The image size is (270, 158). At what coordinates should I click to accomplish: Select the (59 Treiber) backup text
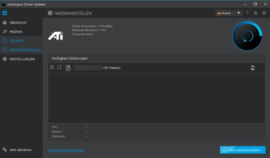(112, 68)
